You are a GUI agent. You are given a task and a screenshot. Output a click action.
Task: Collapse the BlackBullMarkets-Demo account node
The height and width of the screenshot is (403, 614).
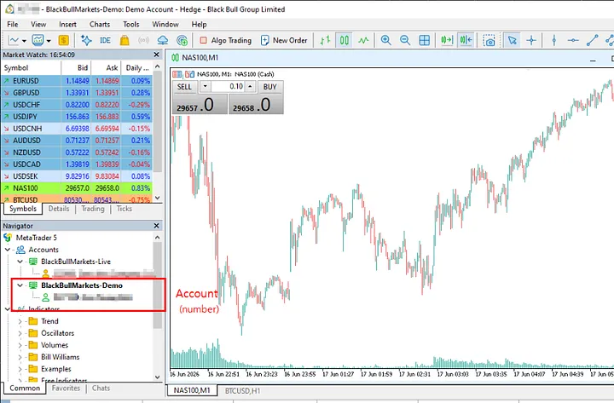(x=20, y=285)
